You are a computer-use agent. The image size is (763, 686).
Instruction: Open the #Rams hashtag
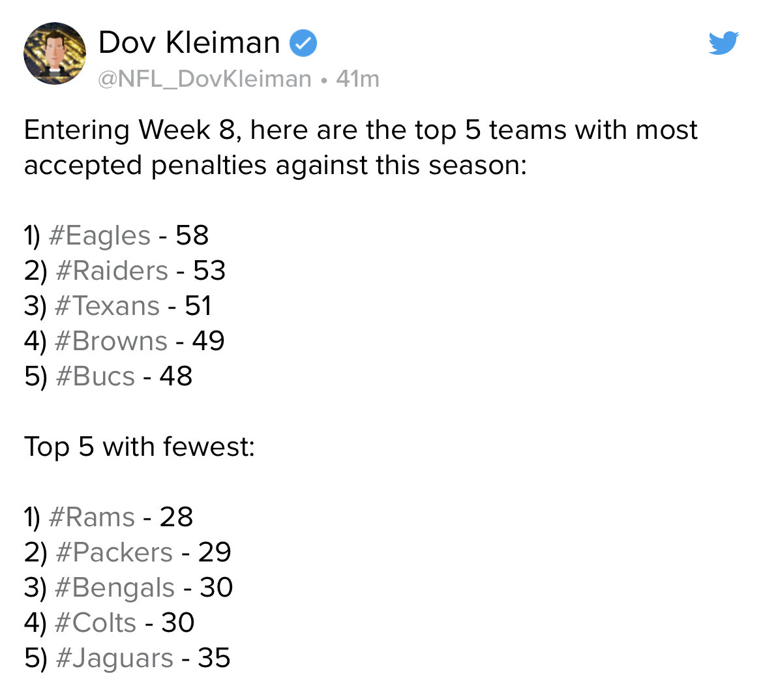92,517
